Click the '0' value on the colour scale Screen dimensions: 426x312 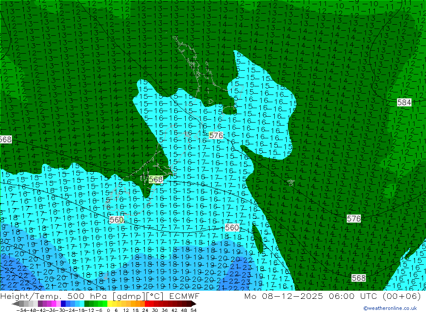pyautogui.click(x=108, y=310)
